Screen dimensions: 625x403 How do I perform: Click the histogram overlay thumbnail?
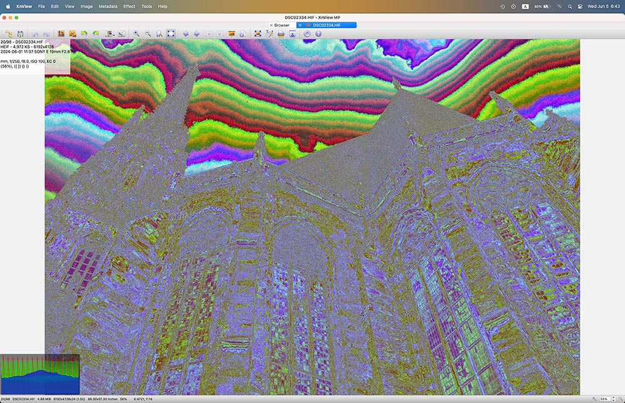40,374
